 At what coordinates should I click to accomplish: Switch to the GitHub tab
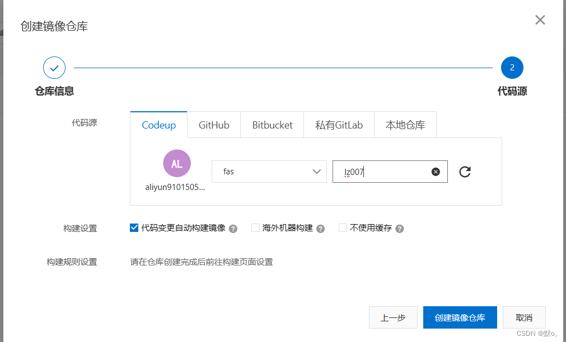click(x=214, y=125)
